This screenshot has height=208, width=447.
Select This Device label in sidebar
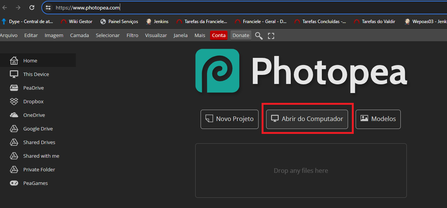(36, 74)
